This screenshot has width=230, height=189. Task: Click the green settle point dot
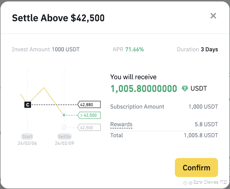[64, 115]
